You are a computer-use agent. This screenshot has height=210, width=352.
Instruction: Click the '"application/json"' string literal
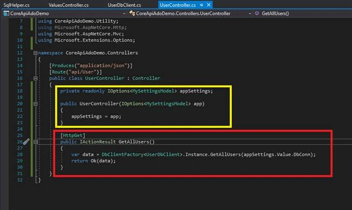click(x=102, y=65)
